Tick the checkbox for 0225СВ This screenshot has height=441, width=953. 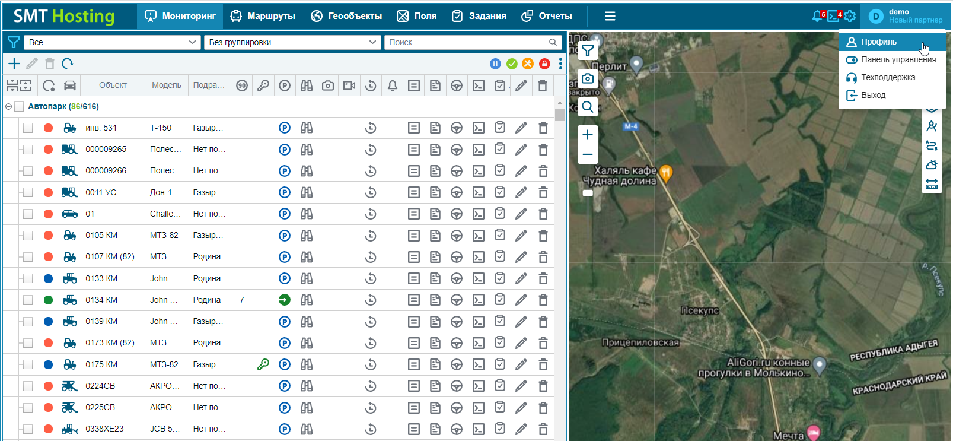(28, 407)
